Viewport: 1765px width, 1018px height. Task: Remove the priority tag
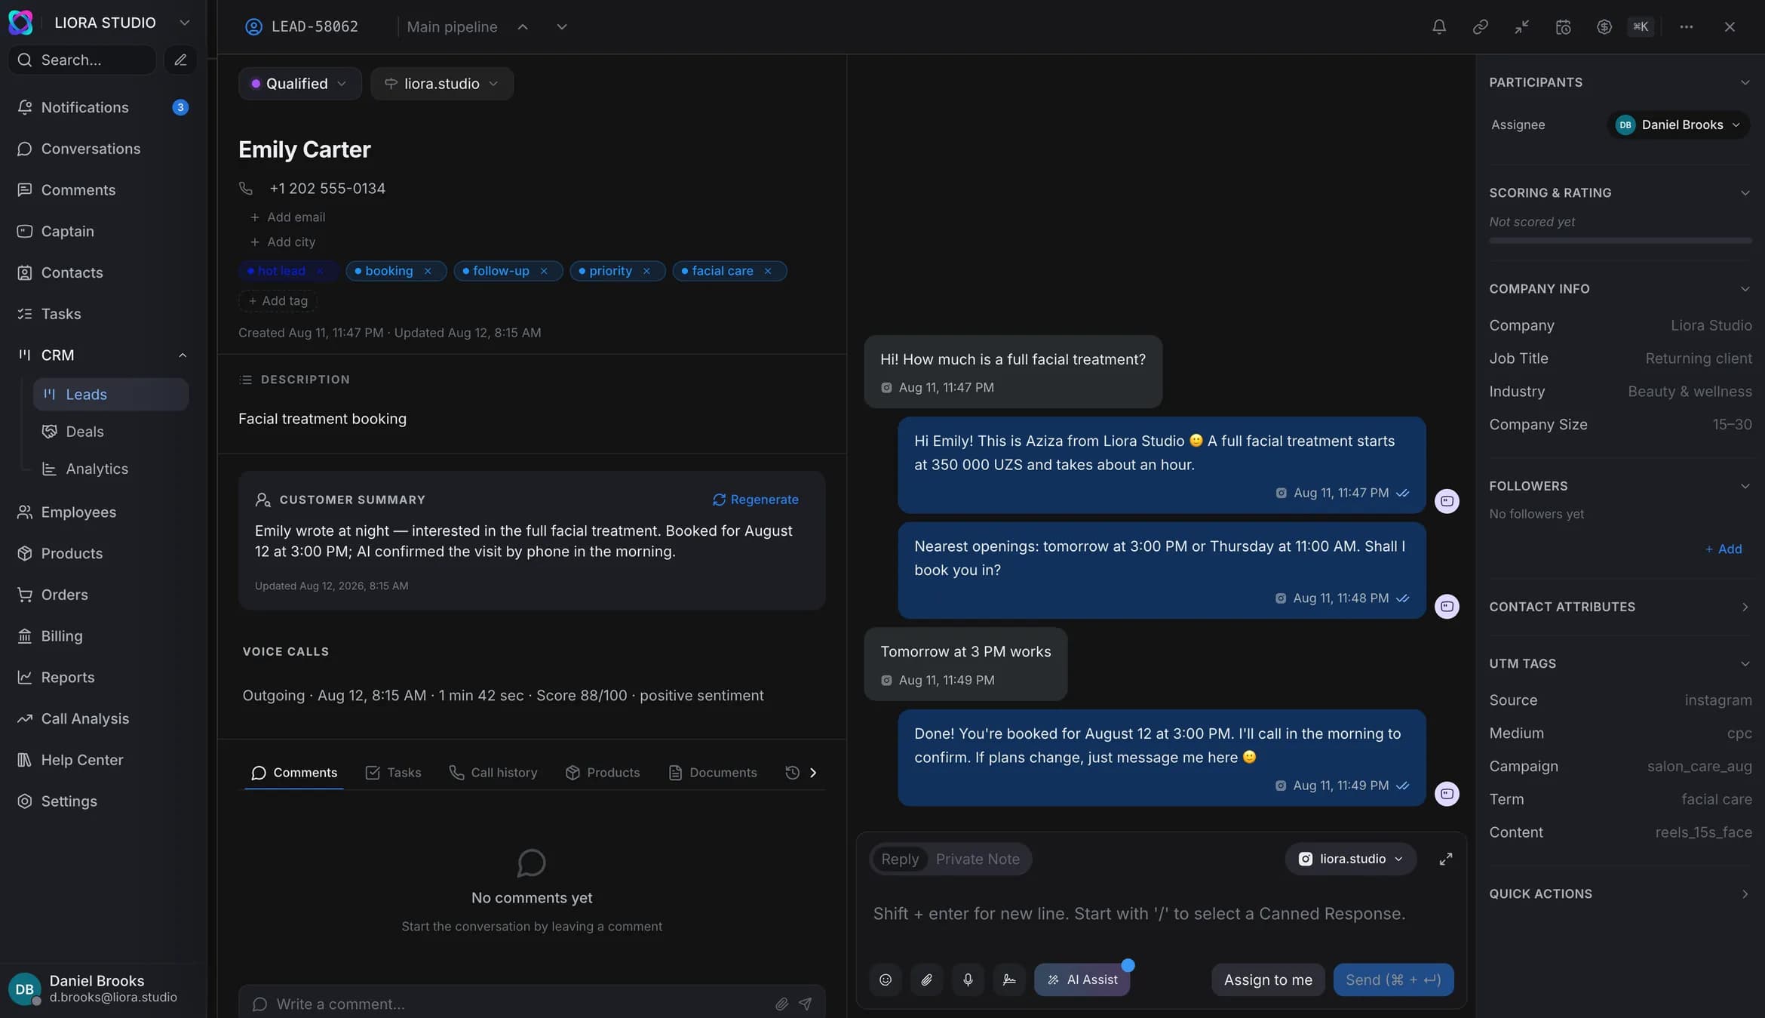pyautogui.click(x=646, y=271)
